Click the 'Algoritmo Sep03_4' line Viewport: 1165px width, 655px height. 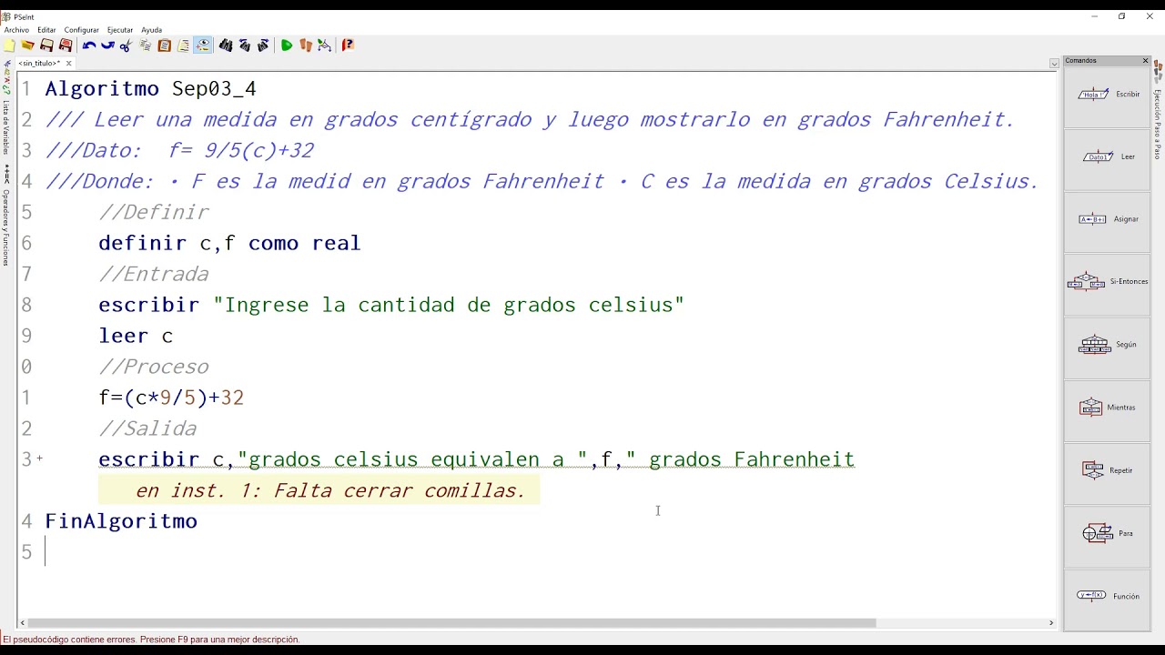coord(151,88)
